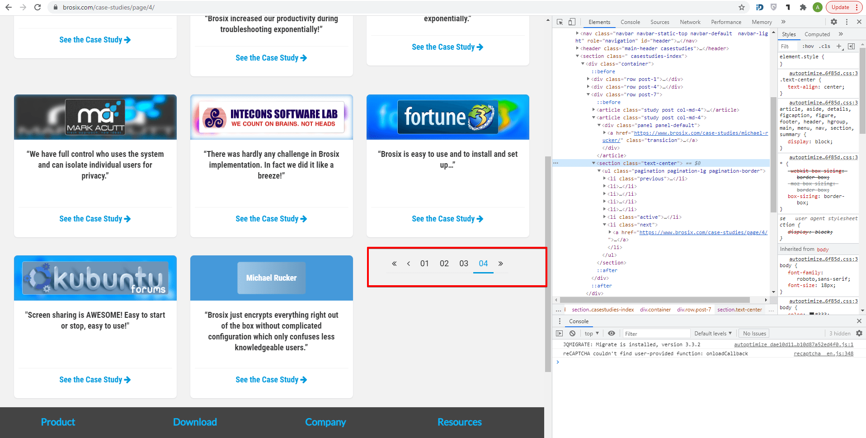Add new style rule with plus icon
This screenshot has width=866, height=438.
point(839,46)
